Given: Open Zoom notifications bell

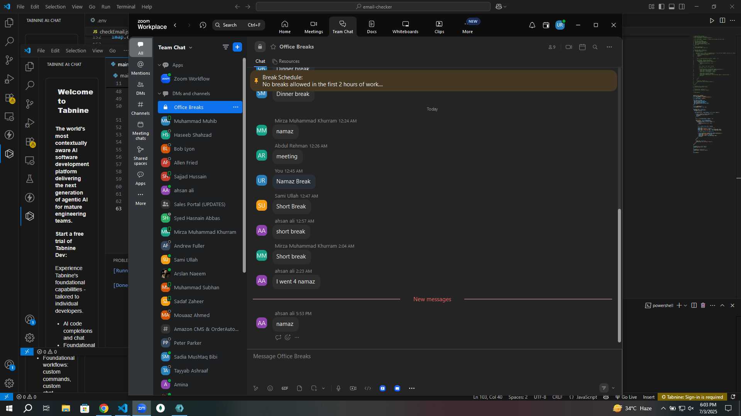Looking at the screenshot, I should 532,25.
